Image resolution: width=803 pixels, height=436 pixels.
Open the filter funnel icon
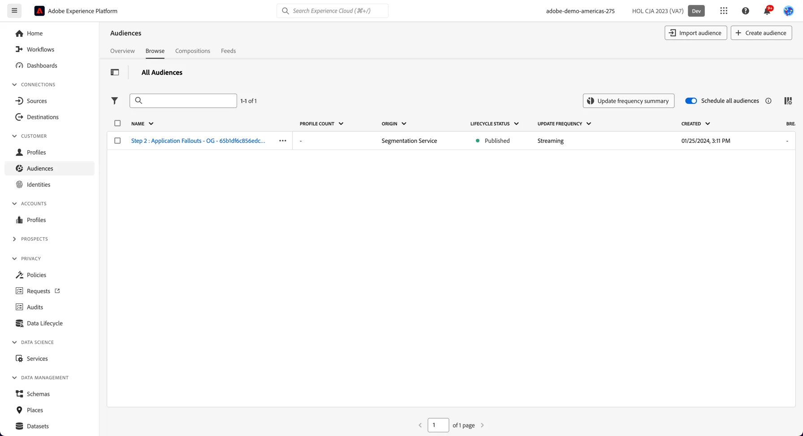coord(115,101)
